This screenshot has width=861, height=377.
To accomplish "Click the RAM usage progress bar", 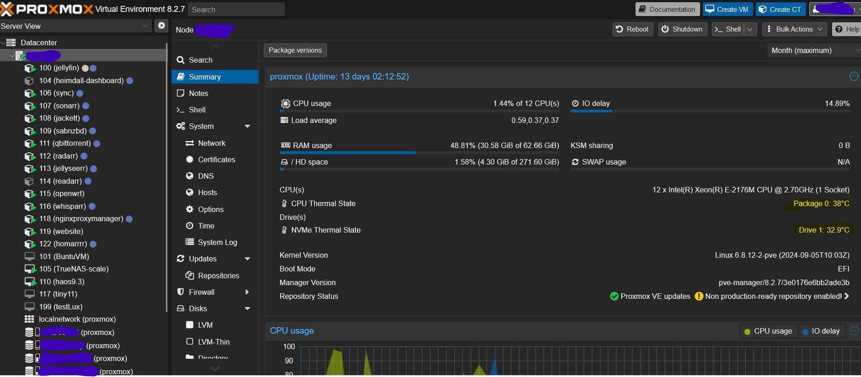I will point(419,153).
